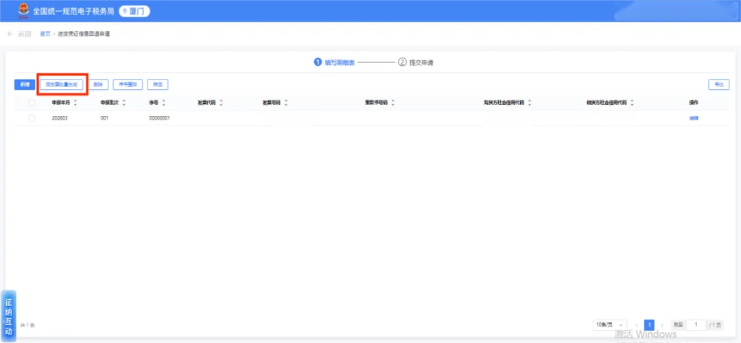Open the 筛选 (filter) button
The image size is (741, 343).
click(158, 84)
